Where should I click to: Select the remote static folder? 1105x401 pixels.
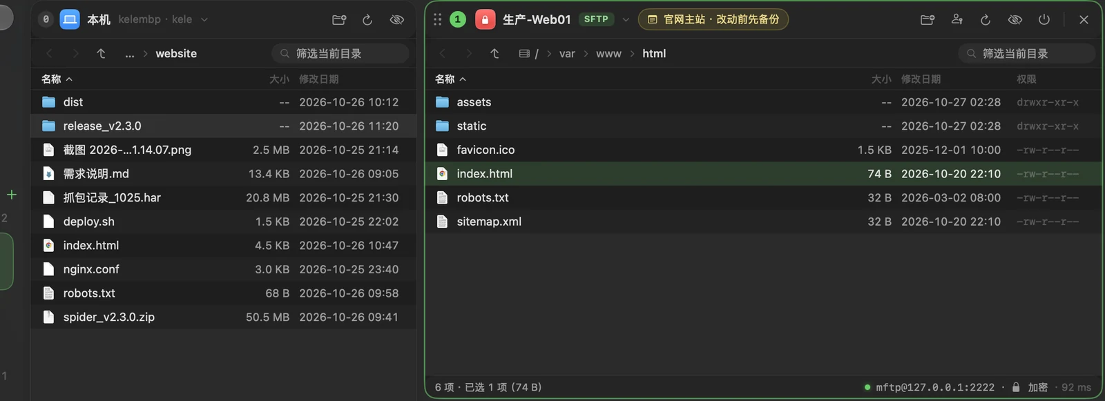coord(763,126)
